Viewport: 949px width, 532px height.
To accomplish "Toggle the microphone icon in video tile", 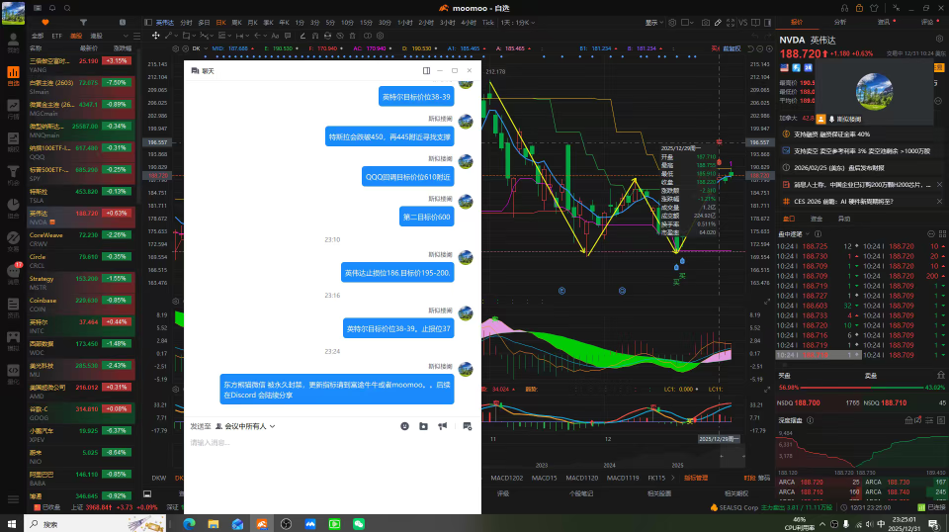I will point(831,120).
